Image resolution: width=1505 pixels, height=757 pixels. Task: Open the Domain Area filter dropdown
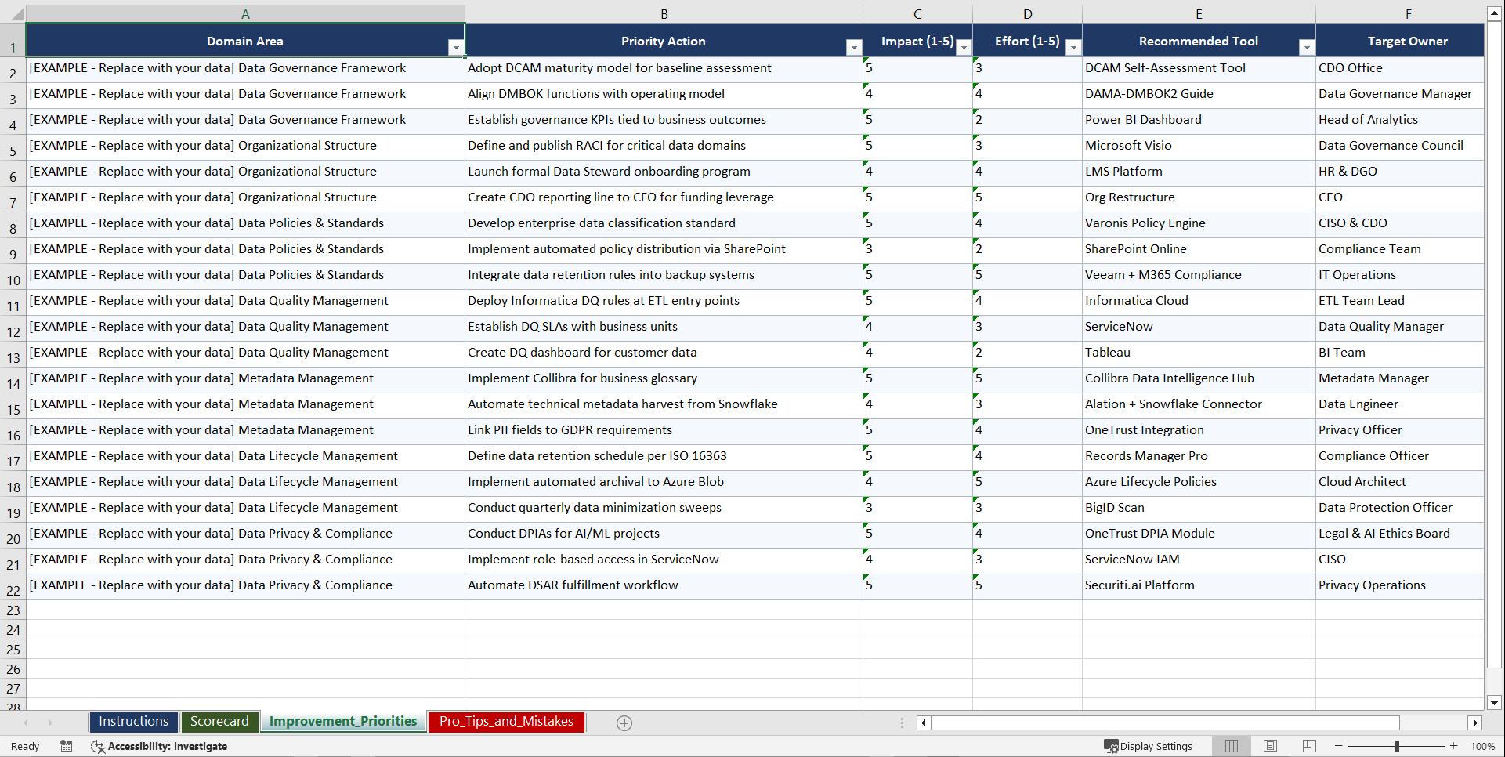[x=456, y=47]
